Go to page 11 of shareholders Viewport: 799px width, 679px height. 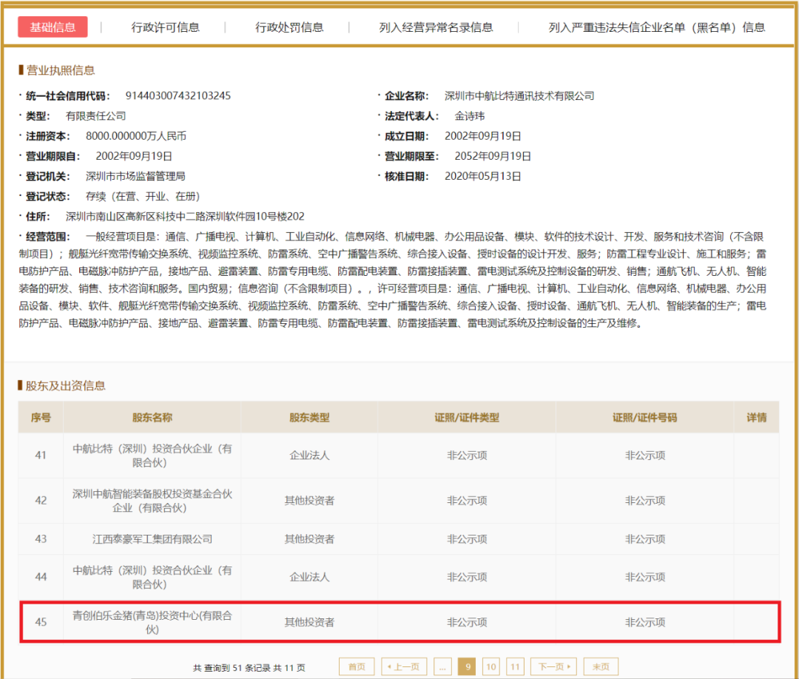coord(515,666)
